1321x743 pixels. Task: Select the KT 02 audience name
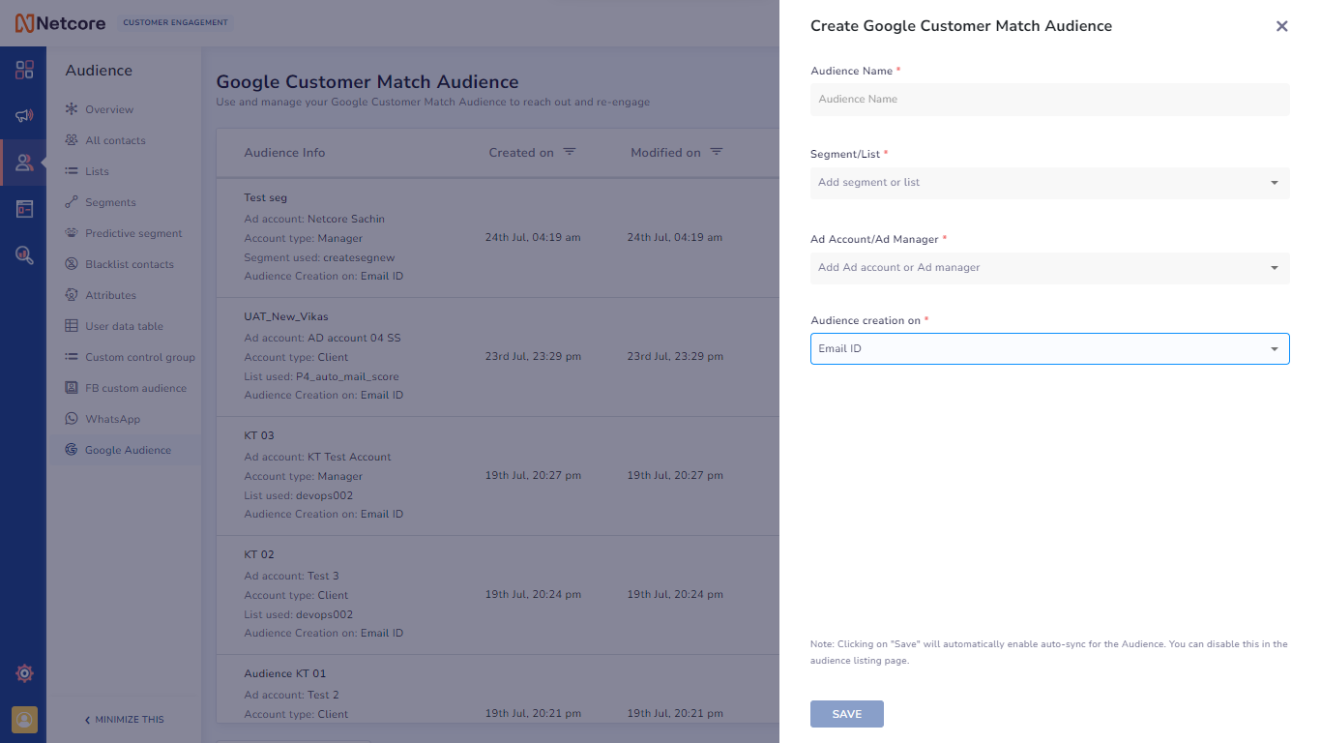[259, 555]
